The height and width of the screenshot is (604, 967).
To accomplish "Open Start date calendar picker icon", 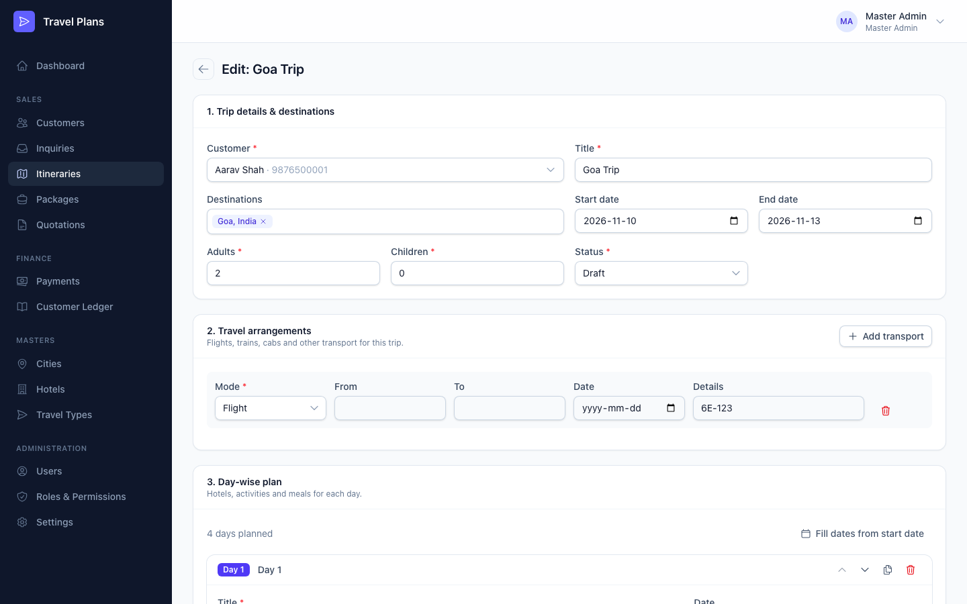I will point(734,221).
